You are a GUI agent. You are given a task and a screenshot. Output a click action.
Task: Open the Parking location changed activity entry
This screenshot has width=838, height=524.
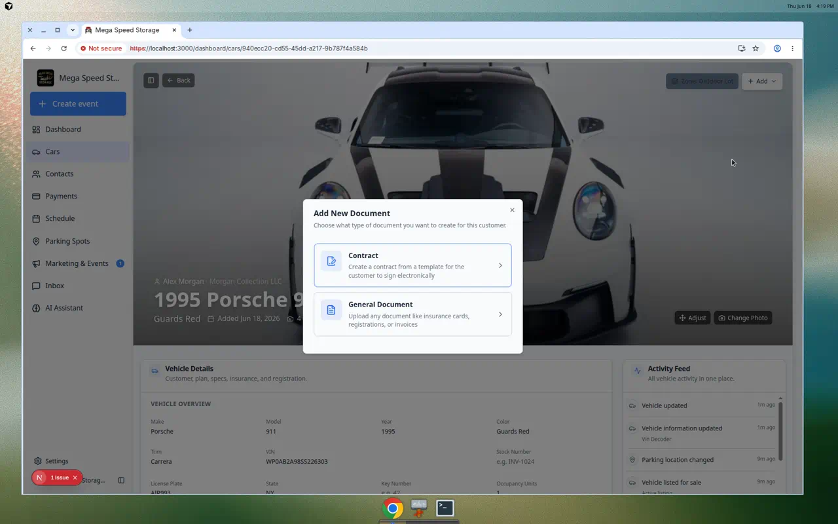[x=702, y=460]
